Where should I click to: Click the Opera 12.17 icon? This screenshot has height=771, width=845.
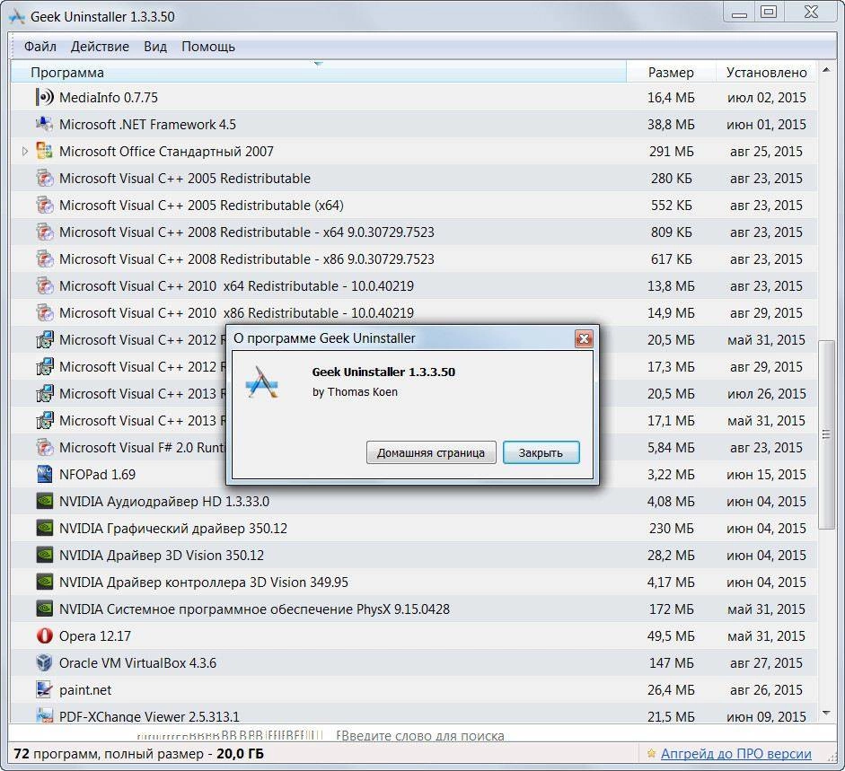click(45, 636)
